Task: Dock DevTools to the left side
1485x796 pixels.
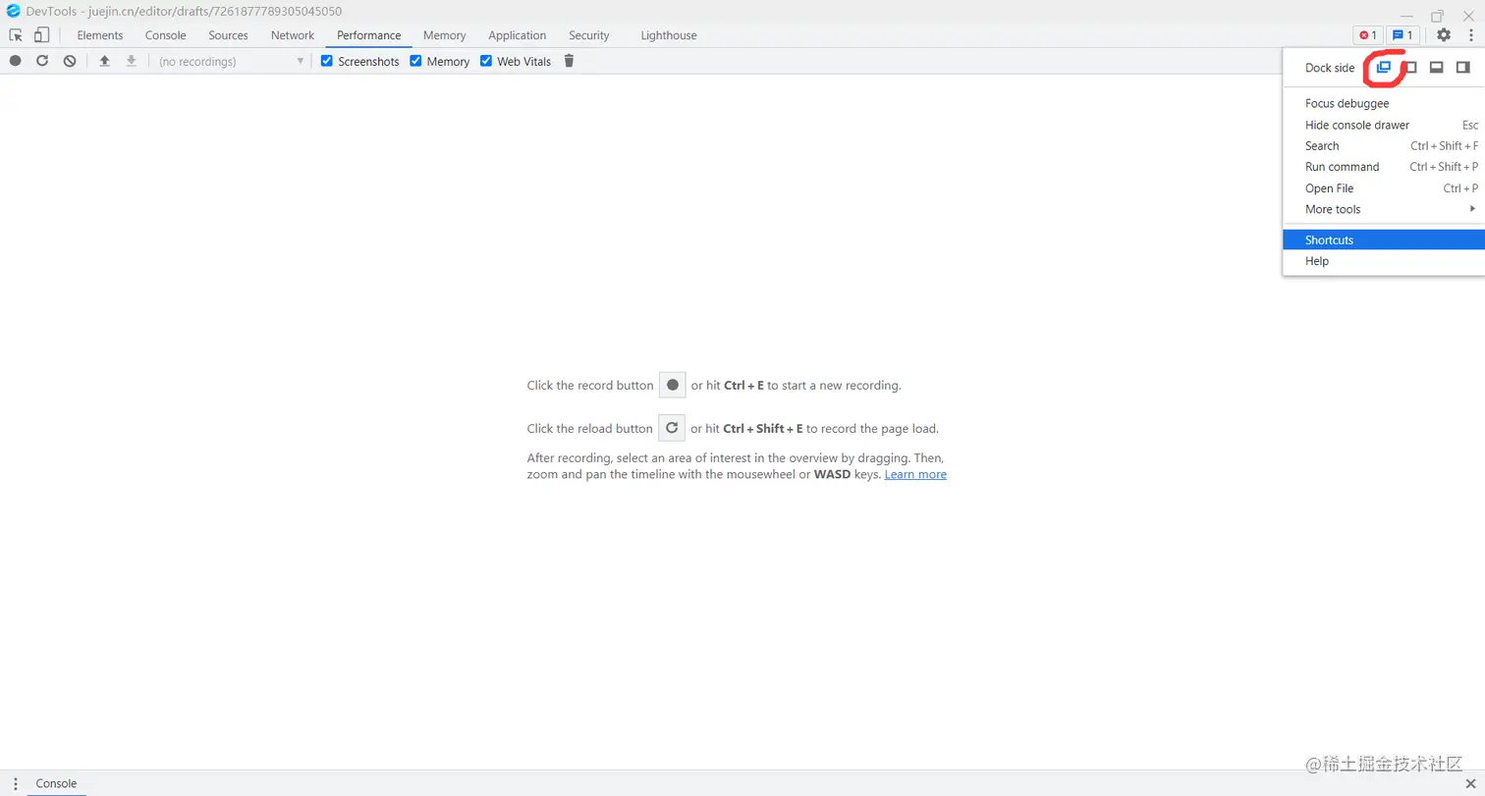Action: 1410,68
